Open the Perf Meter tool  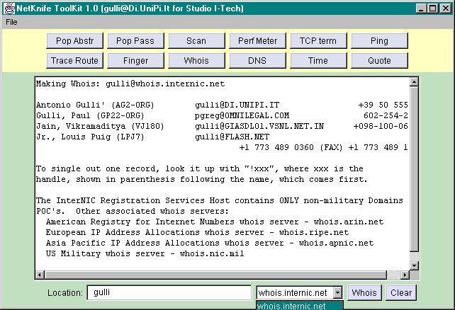coord(257,41)
